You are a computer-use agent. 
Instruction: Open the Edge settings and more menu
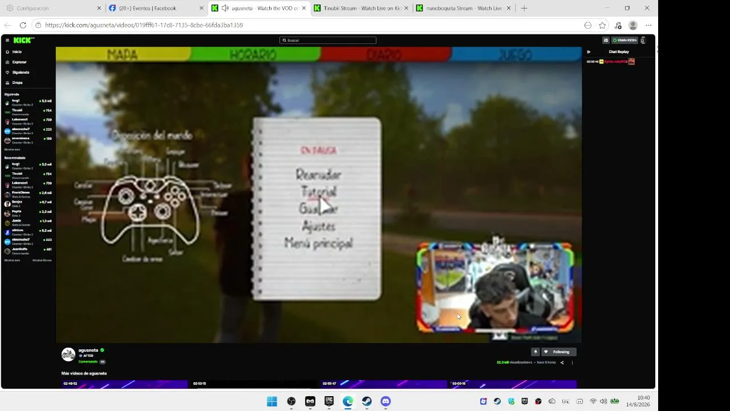pyautogui.click(x=648, y=25)
